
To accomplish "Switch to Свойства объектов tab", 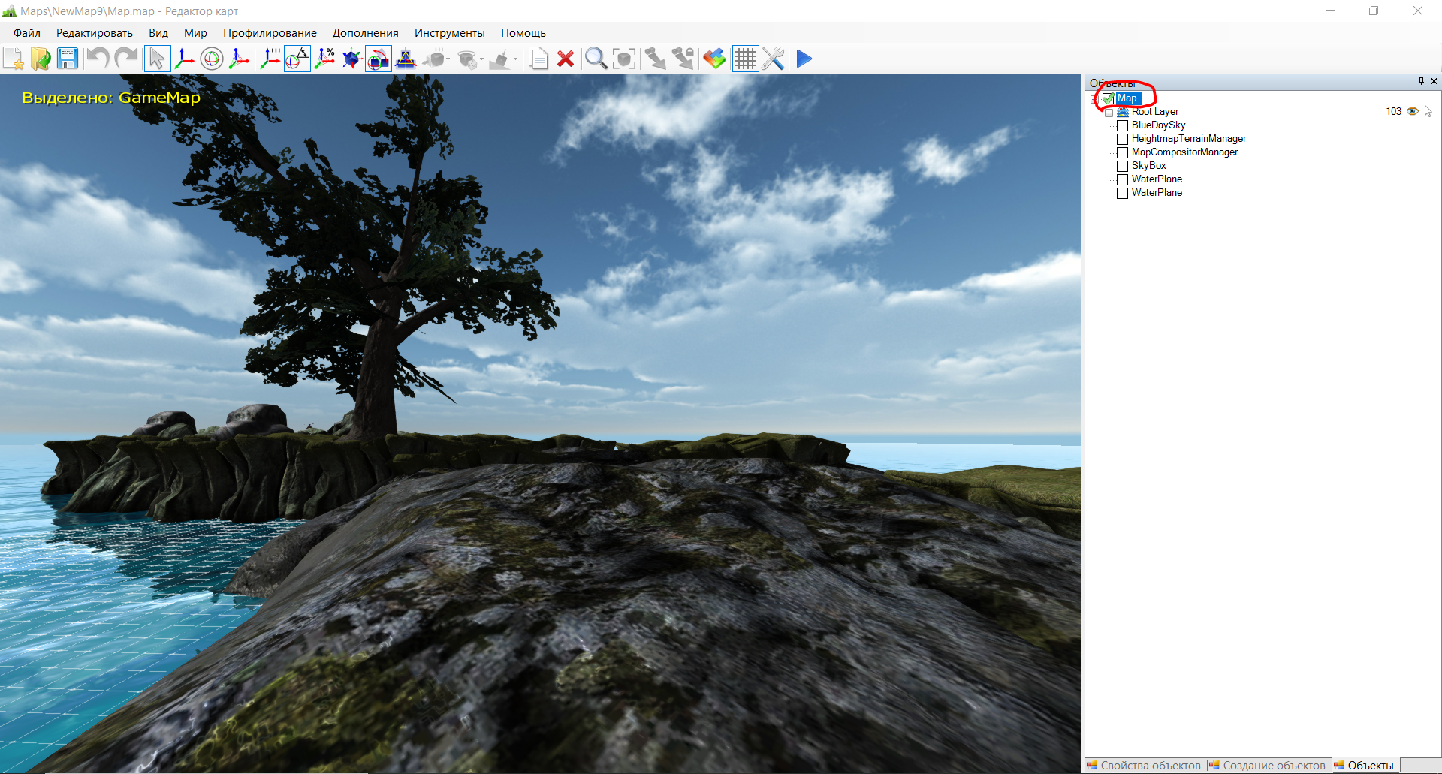I will click(x=1144, y=766).
